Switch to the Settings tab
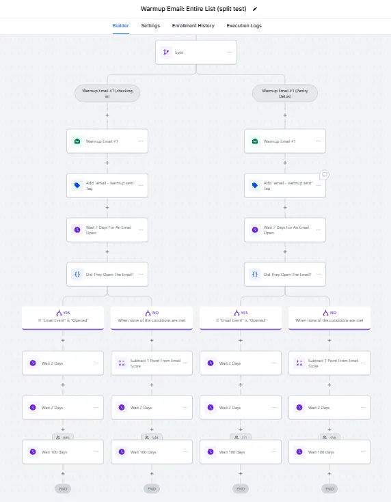The height and width of the screenshot is (502, 391). (x=150, y=26)
